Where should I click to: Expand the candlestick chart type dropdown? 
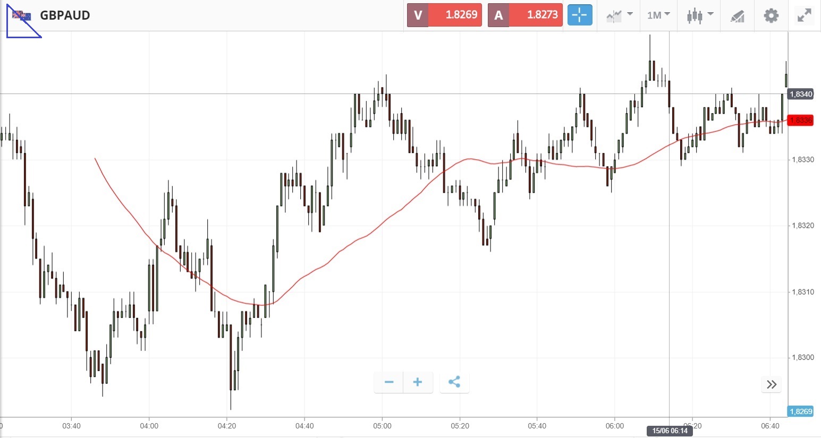click(x=699, y=15)
